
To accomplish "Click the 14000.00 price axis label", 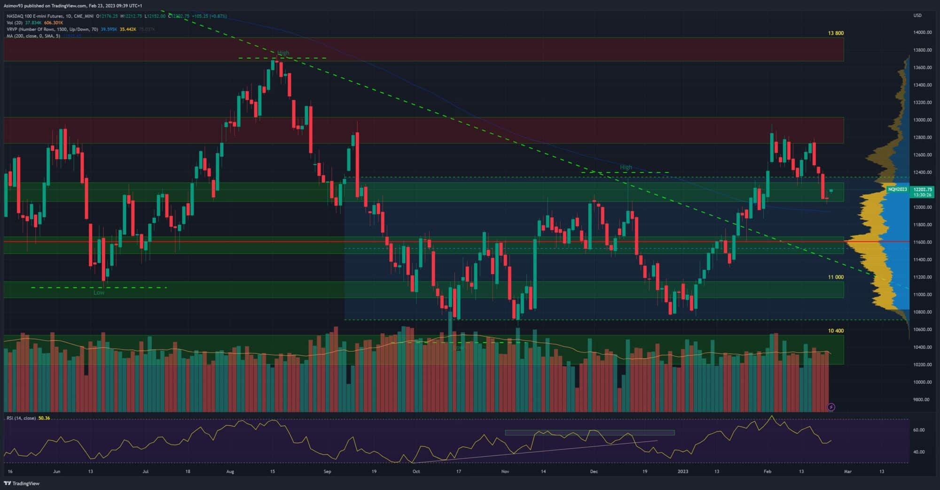I will click(x=922, y=32).
